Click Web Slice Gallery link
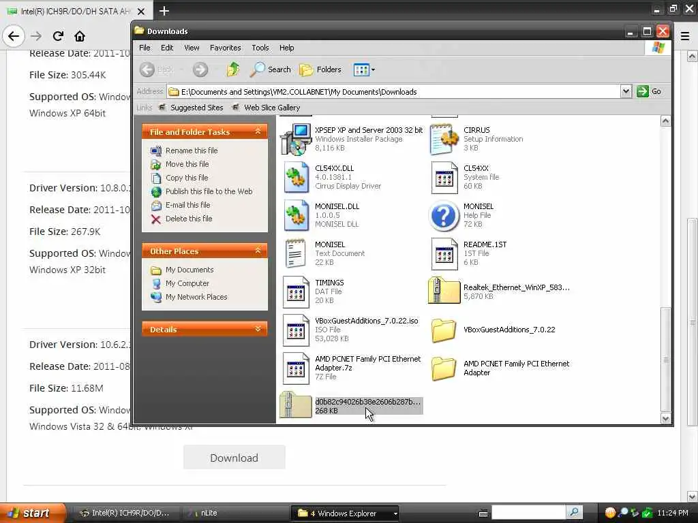The width and height of the screenshot is (698, 523). (267, 108)
